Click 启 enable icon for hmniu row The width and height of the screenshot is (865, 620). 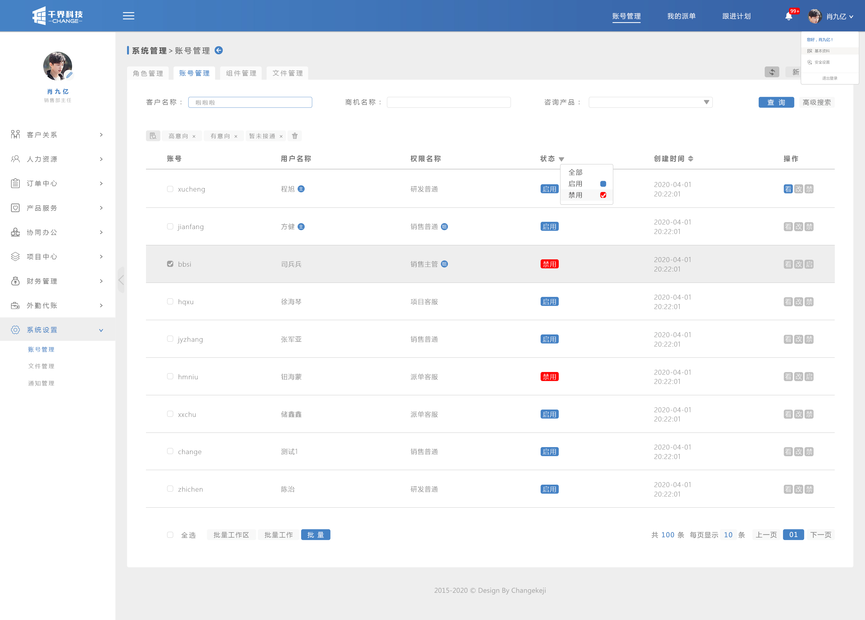pyautogui.click(x=809, y=377)
